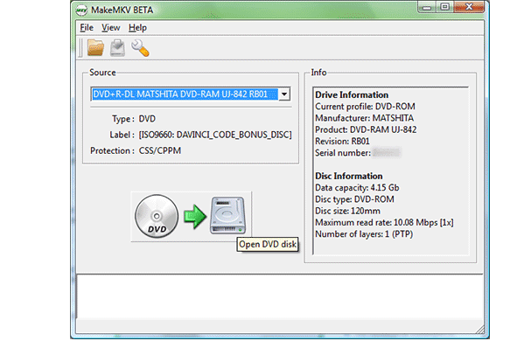Open the View menu

[110, 28]
